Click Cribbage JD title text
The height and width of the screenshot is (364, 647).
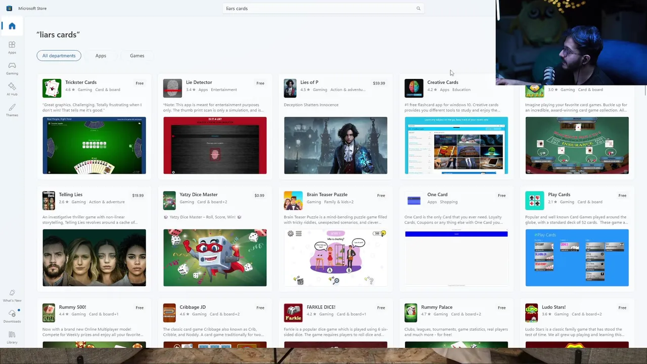193,307
